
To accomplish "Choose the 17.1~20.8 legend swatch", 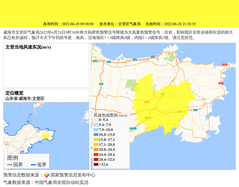I will 96,145.
